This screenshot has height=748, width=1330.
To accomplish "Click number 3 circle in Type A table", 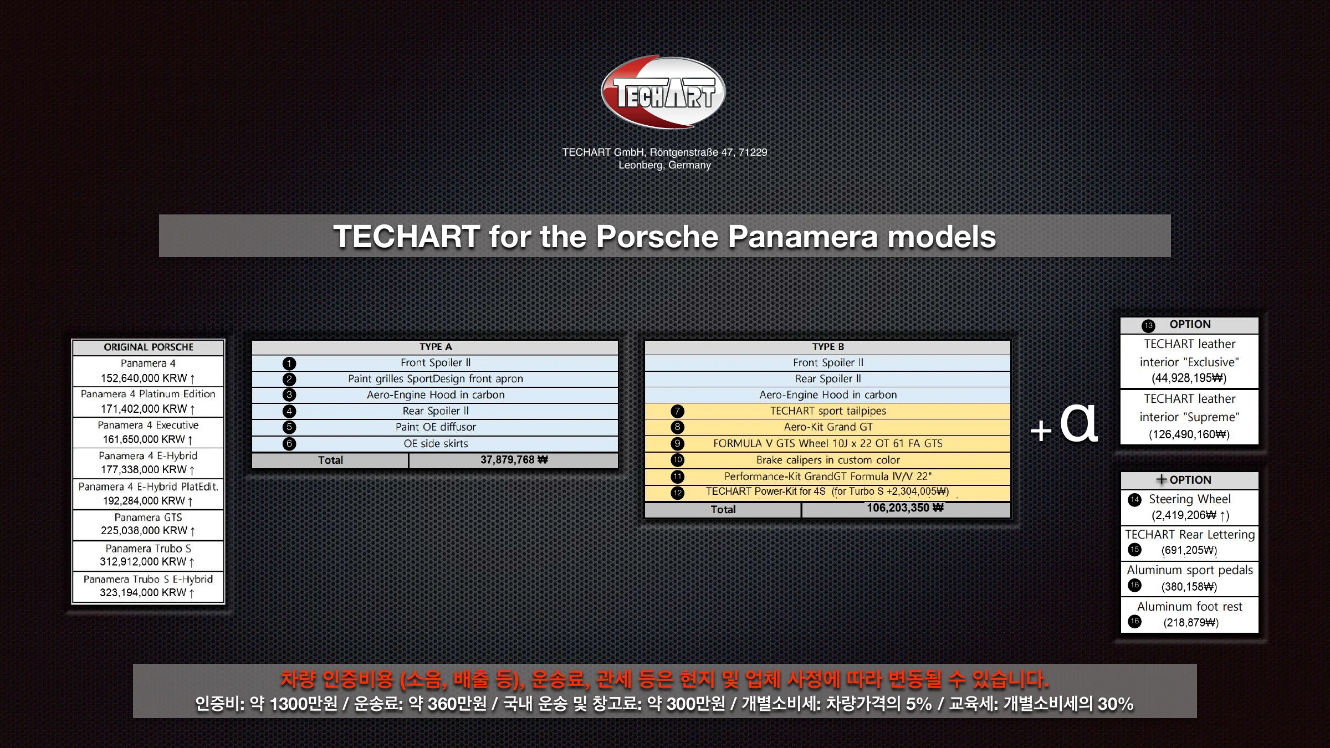I will pyautogui.click(x=289, y=395).
